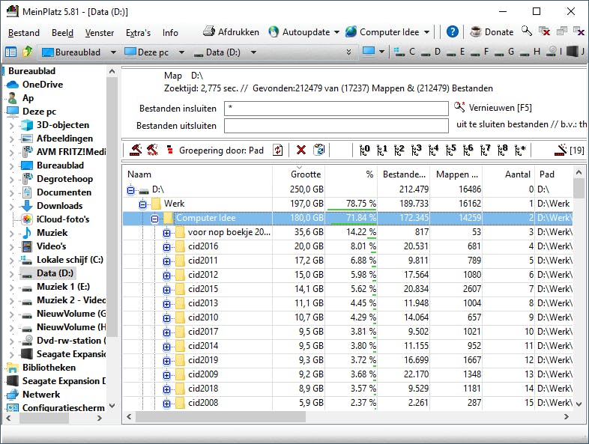Go up one folder level arrow icon

28,52
